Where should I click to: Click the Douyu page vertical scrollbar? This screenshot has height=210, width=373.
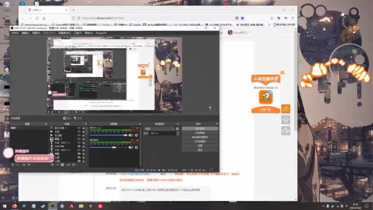pos(296,80)
